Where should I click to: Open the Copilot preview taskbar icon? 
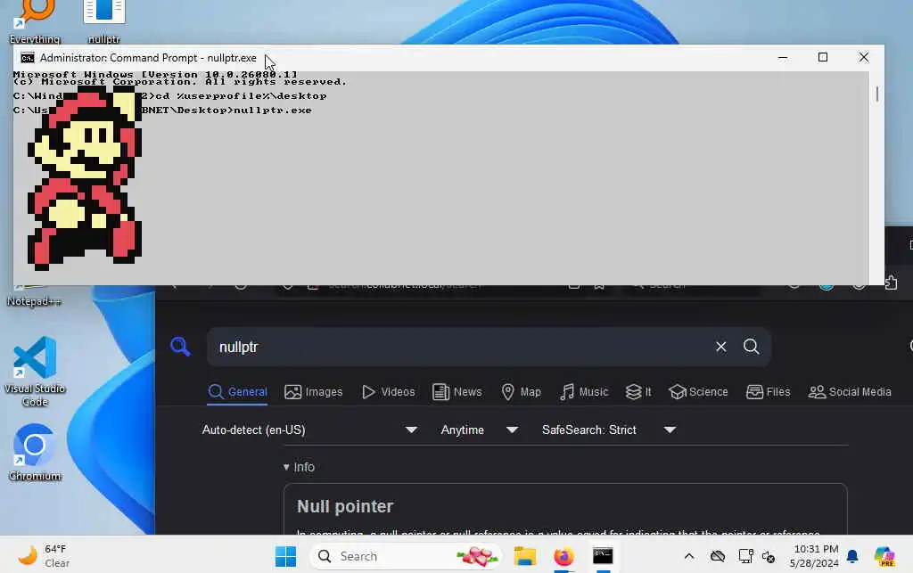(x=884, y=557)
